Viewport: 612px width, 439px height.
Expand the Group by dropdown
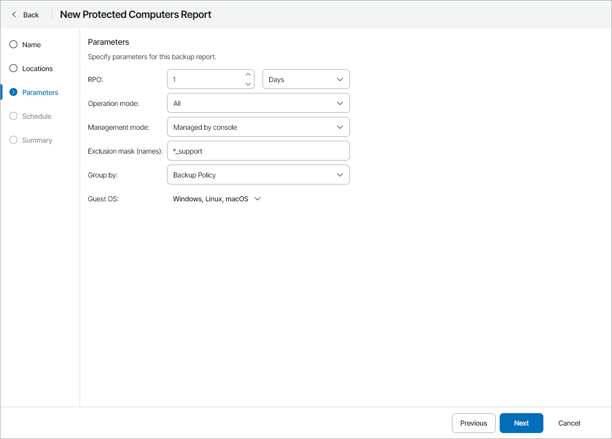click(x=259, y=175)
